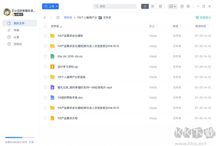Image resolution: width=216 pixels, height=146 pixels.
Task: Switch to grid thumbnail view
Action: (x=153, y=6)
